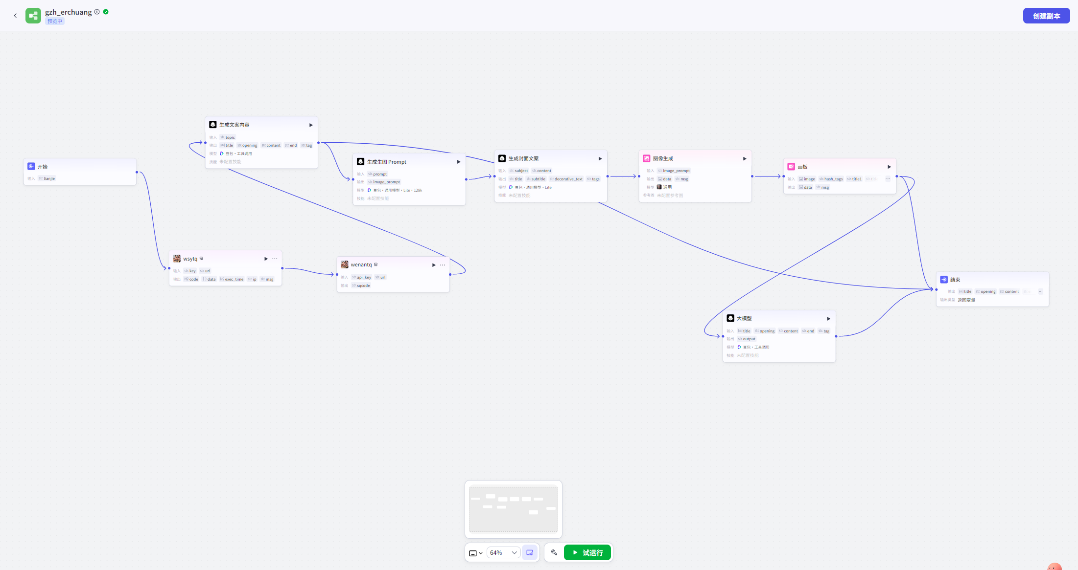The image size is (1078, 570).
Task: Expand hidden inputs on 画板 node
Action: pyautogui.click(x=888, y=179)
